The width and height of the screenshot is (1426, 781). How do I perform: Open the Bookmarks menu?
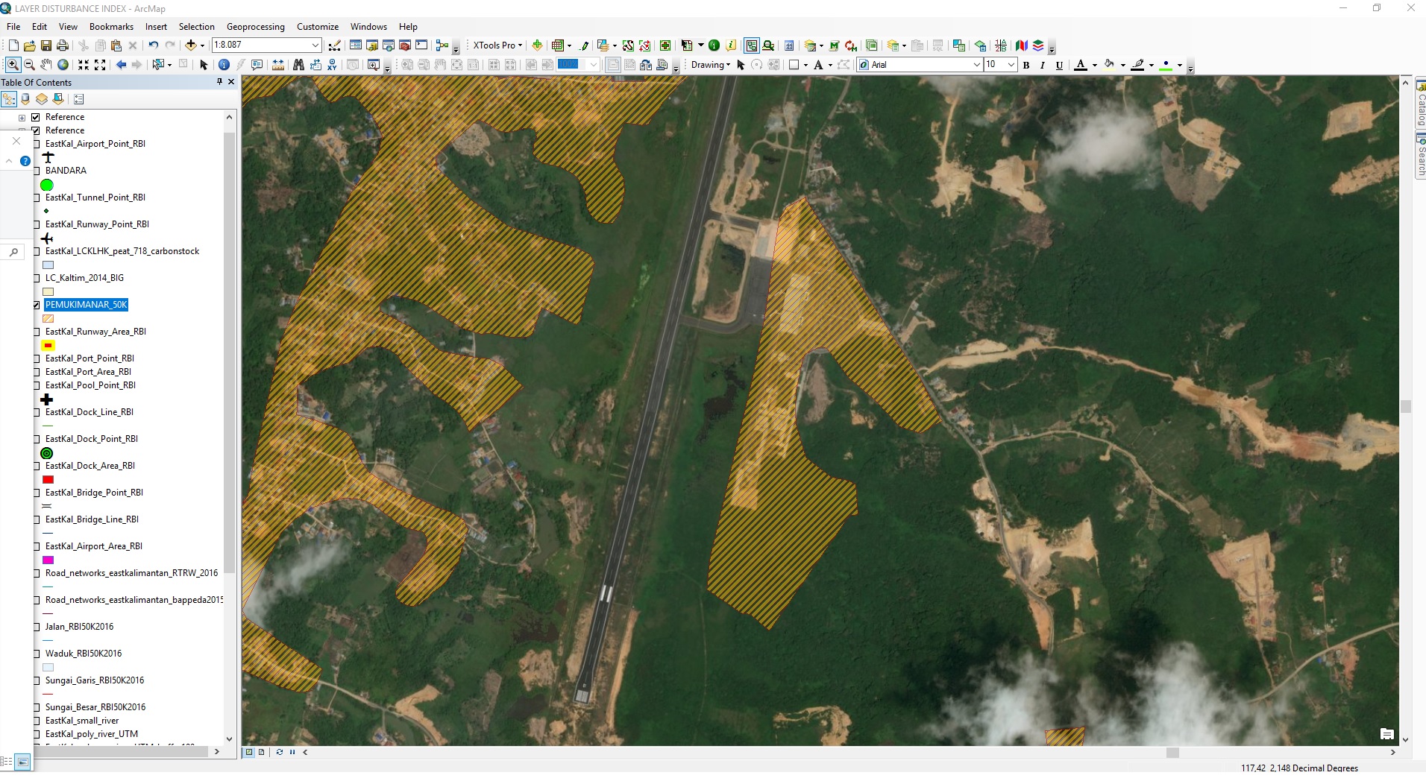(x=111, y=27)
